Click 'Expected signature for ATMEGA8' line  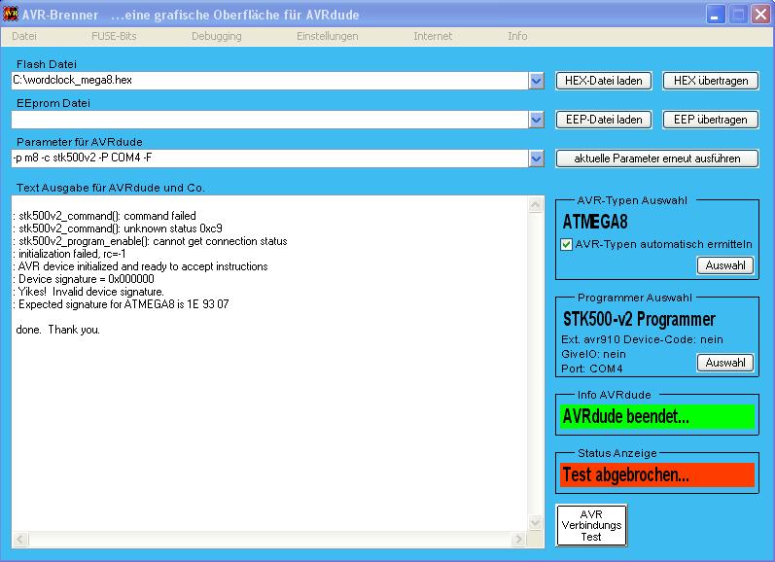click(x=122, y=304)
